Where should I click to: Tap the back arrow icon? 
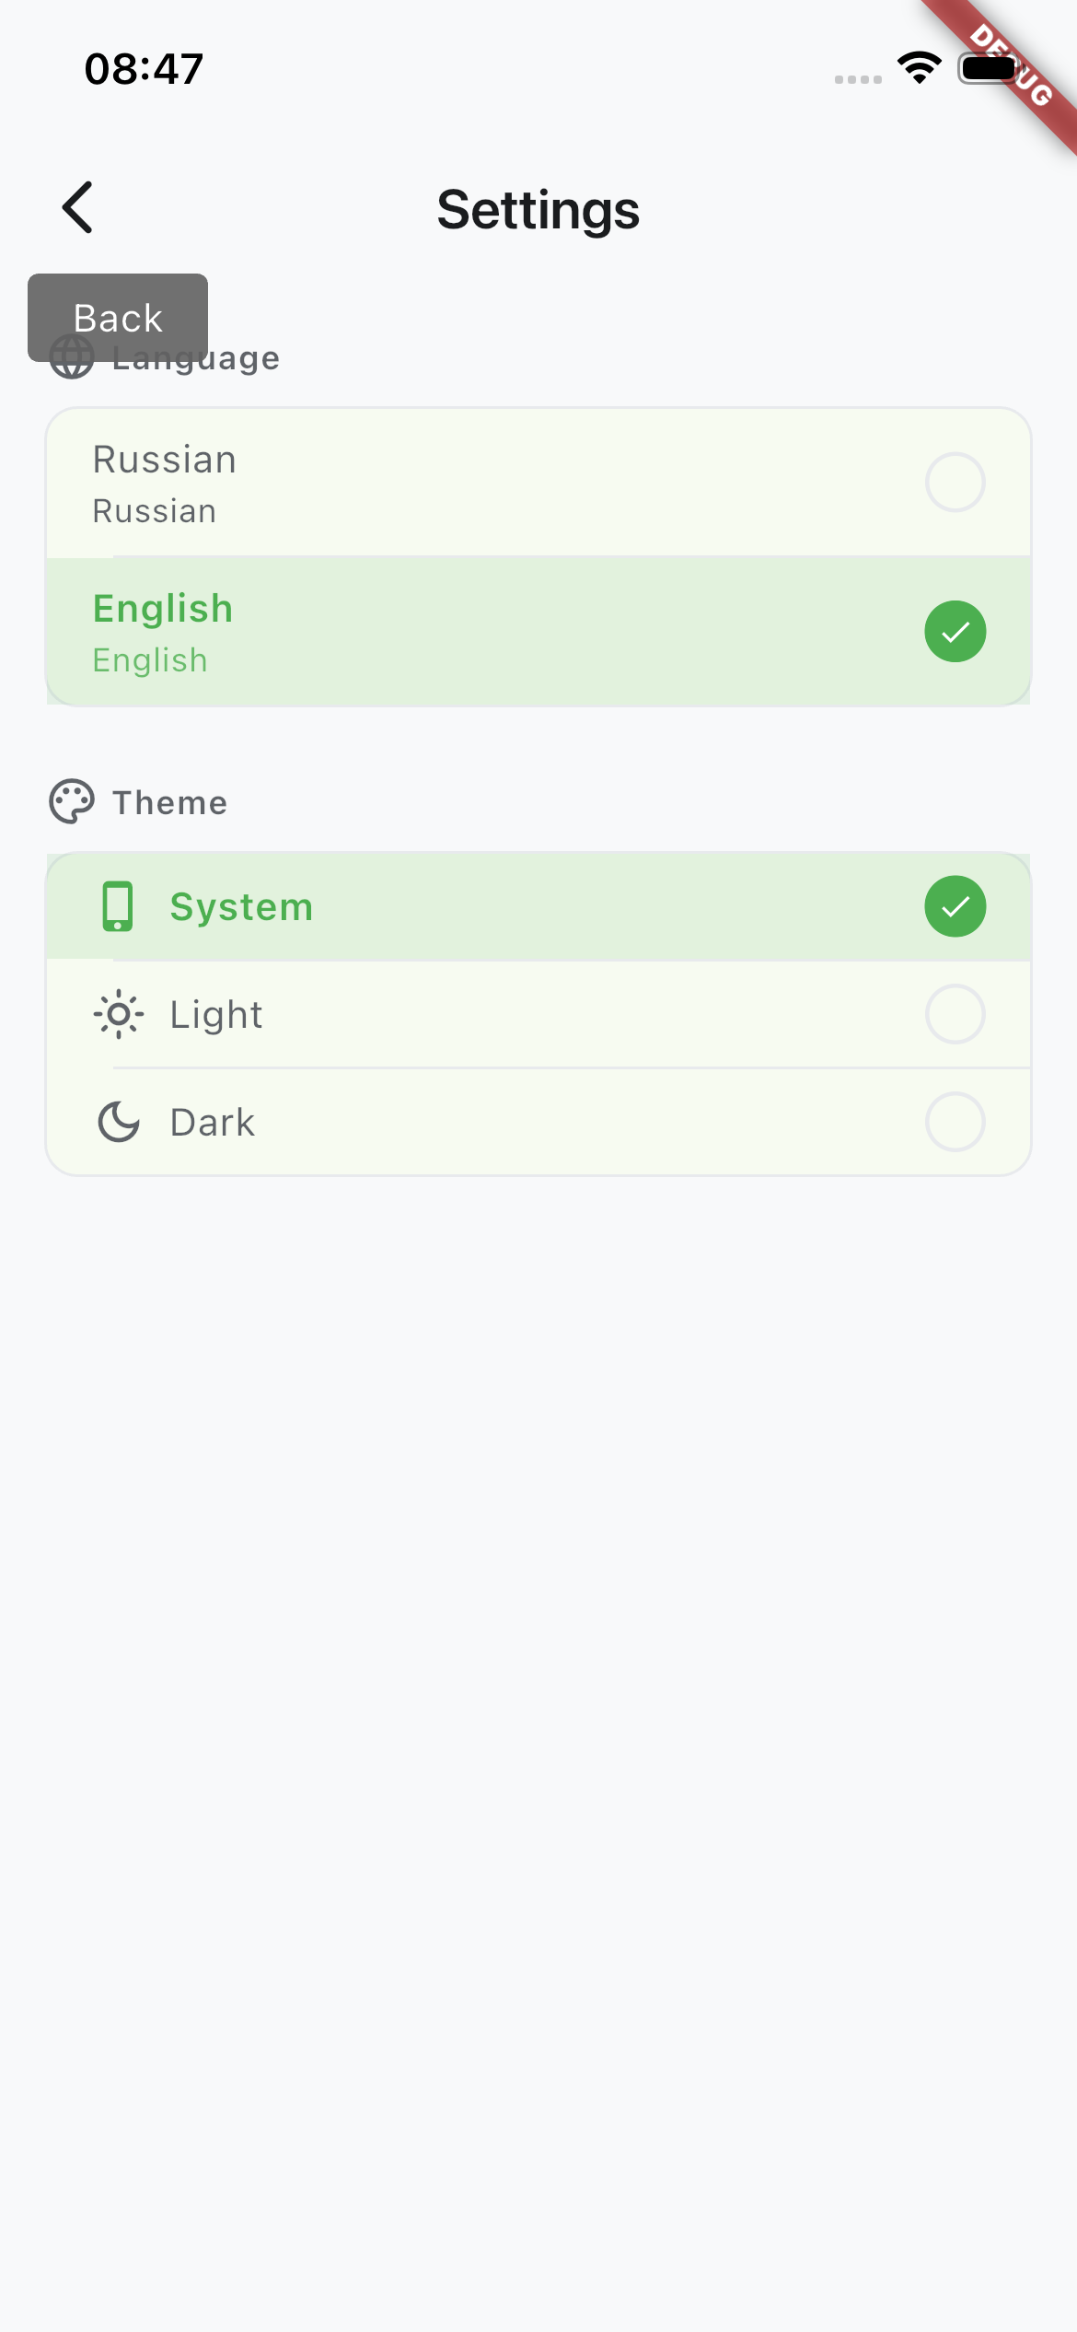[78, 207]
